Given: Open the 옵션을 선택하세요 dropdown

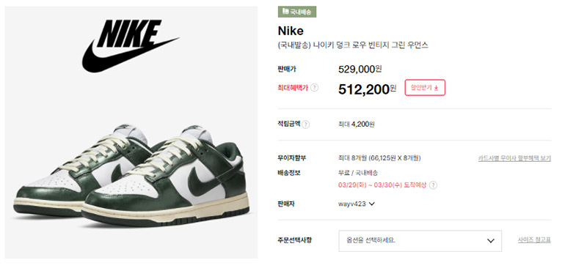Looking at the screenshot, I should [420, 241].
